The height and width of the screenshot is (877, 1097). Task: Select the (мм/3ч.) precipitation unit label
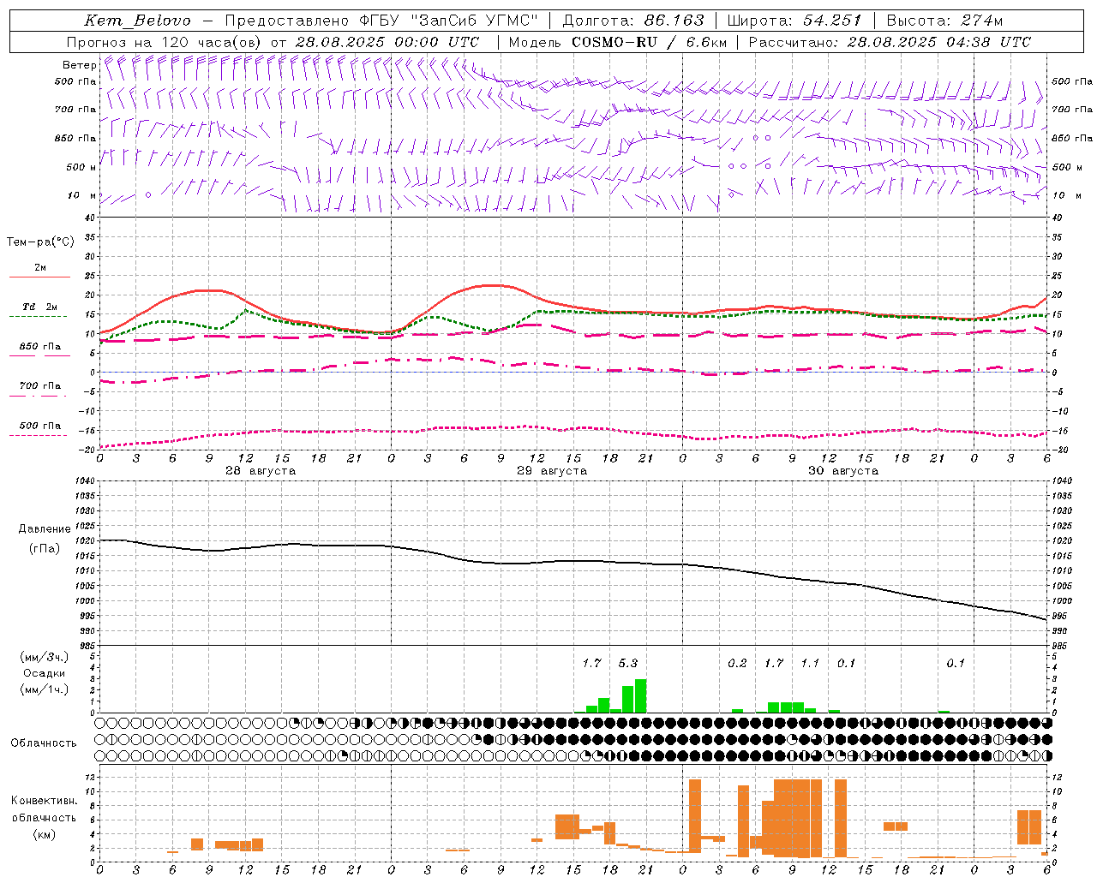pos(45,657)
